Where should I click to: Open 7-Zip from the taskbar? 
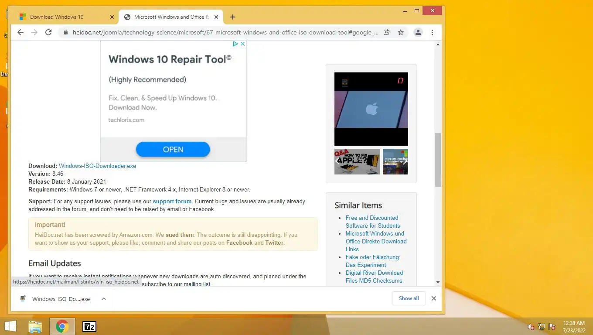[89, 326]
